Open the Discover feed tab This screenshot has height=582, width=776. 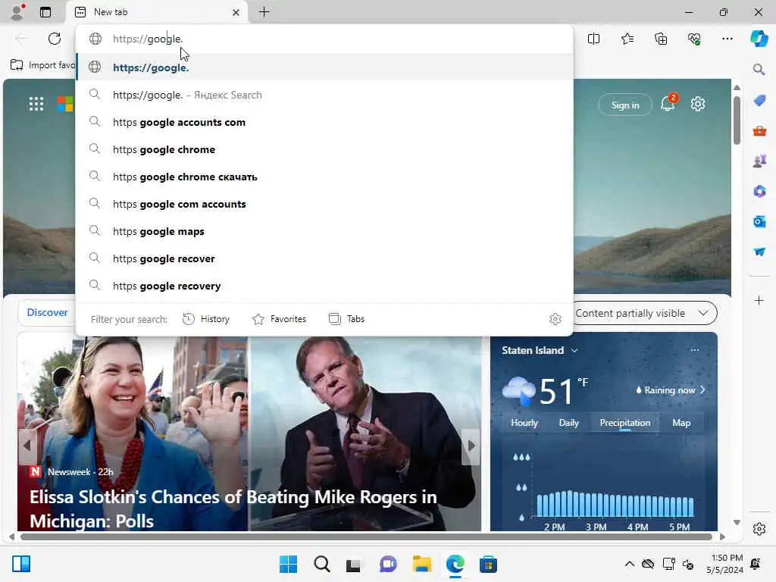pos(47,312)
